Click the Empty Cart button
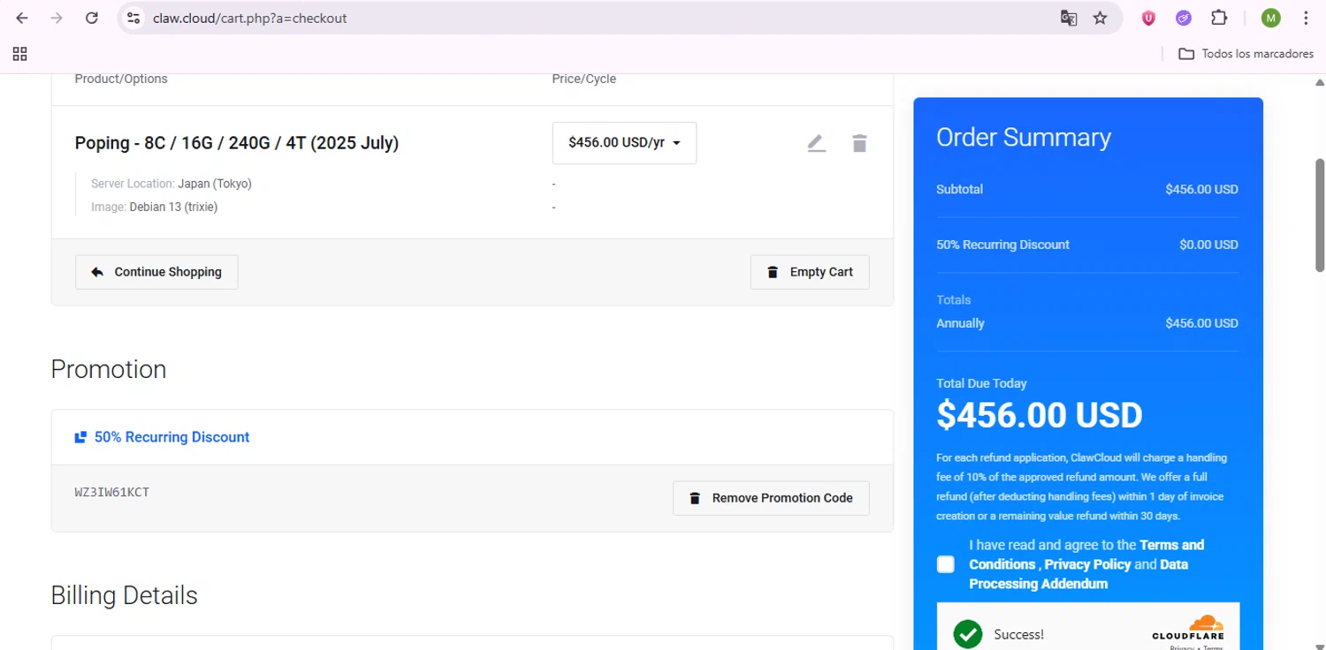 tap(810, 272)
